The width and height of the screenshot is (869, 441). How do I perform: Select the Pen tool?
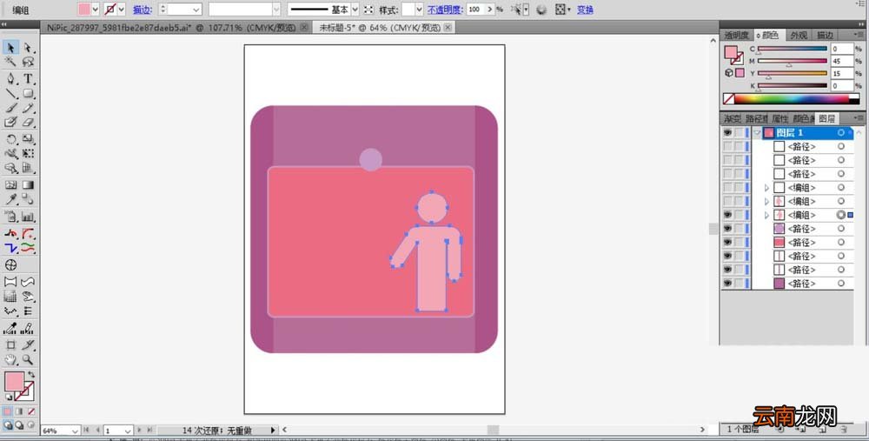click(x=10, y=79)
